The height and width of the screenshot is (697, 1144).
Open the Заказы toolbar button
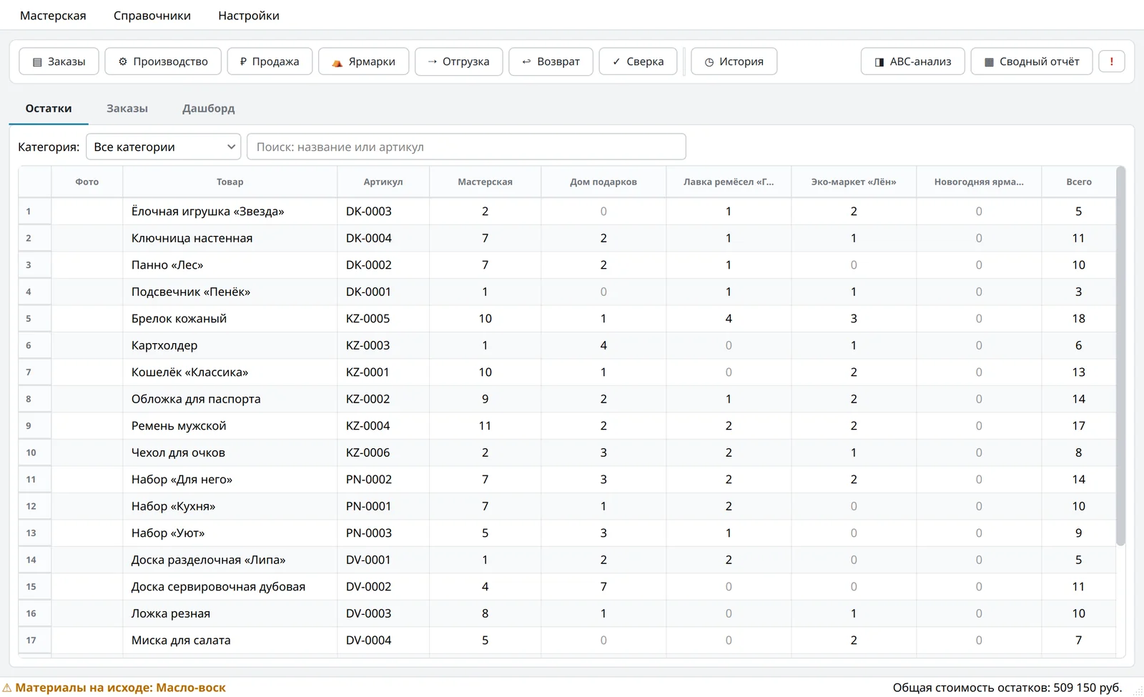click(x=59, y=61)
